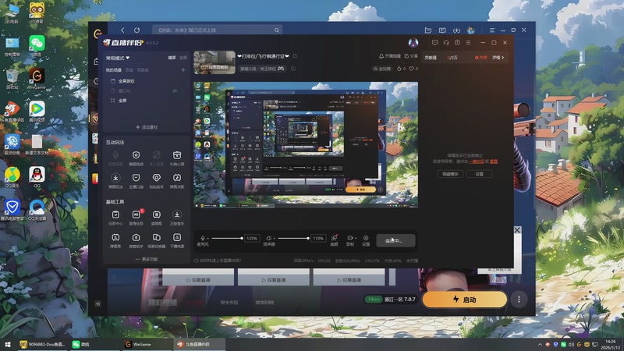Click 添加素材 add source button
This screenshot has width=624, height=351.
point(147,127)
